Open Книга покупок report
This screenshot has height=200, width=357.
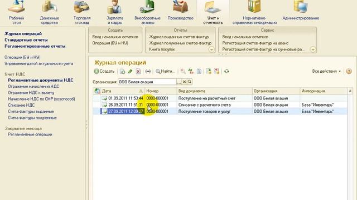[162, 49]
